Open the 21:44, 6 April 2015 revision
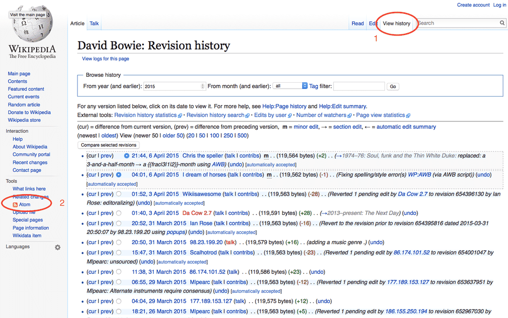508x318 pixels. point(155,156)
